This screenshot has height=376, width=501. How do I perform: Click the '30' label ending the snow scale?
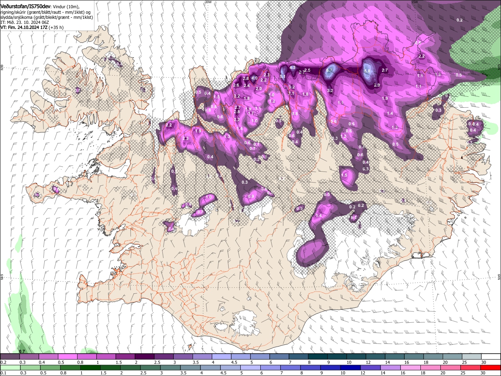(x=483, y=362)
